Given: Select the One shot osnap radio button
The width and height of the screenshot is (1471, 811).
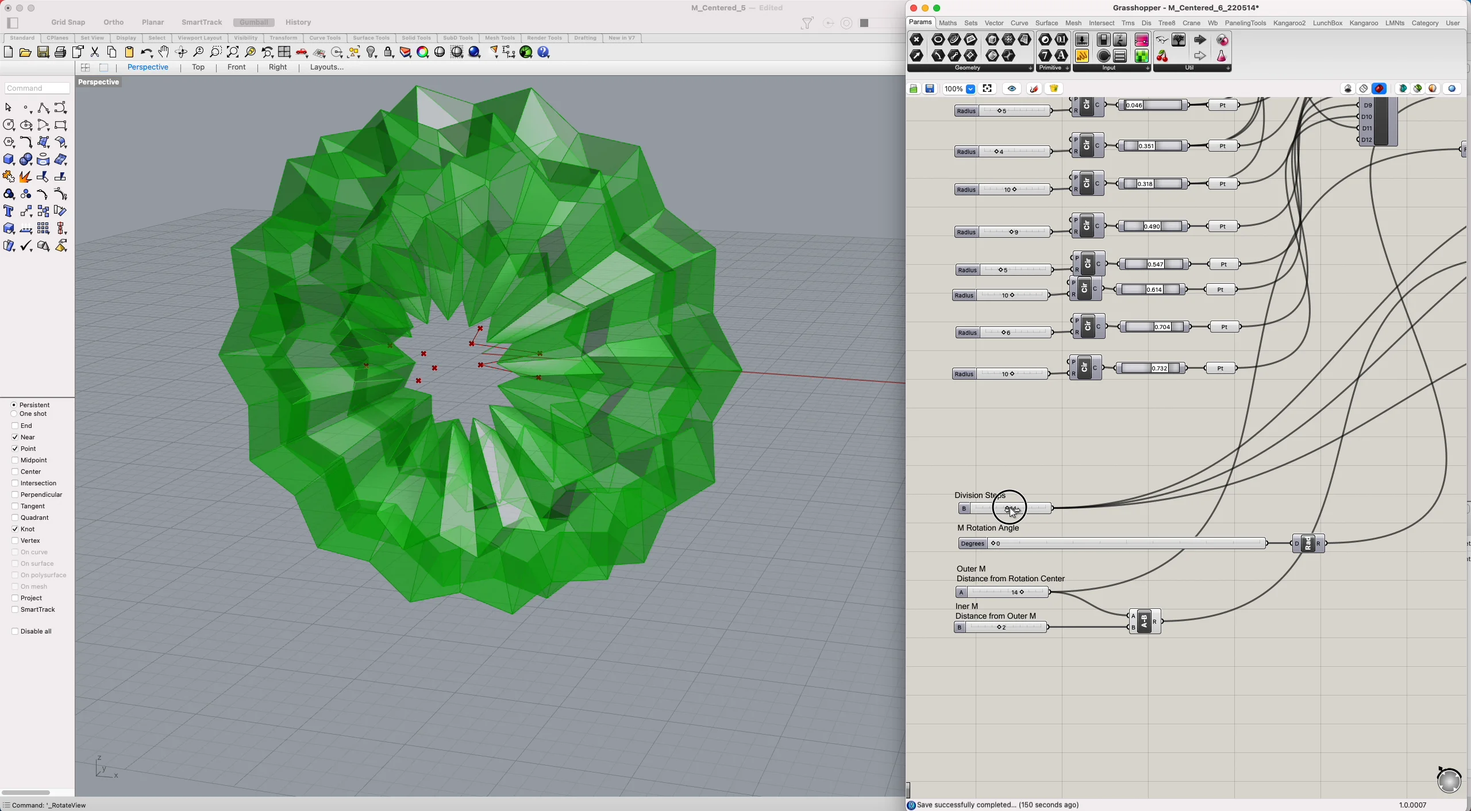Looking at the screenshot, I should click(x=14, y=414).
